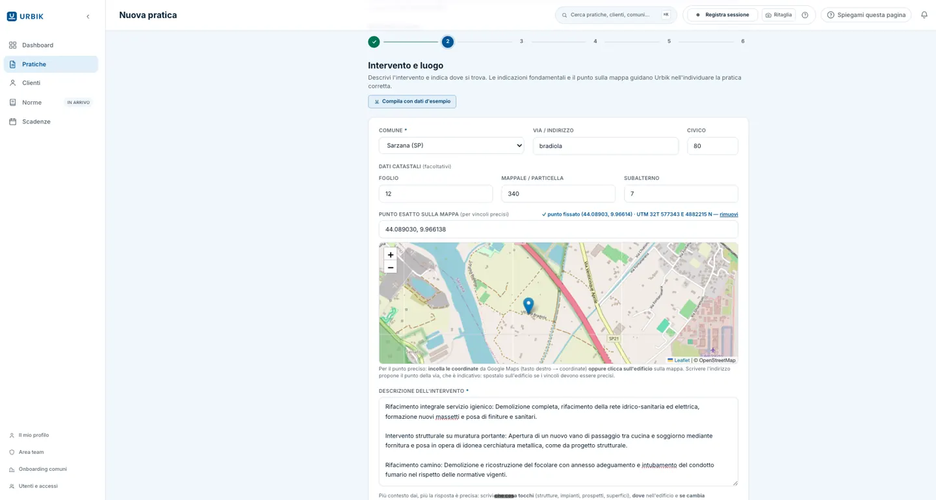Click the search magnifier icon
Viewport: 936px width, 500px height.
564,15
